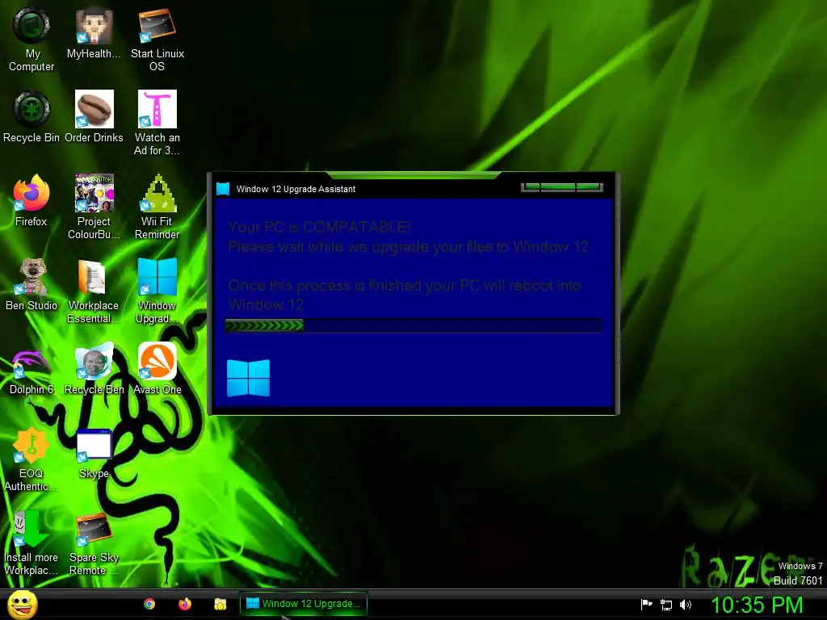Click the Window 12 Upgrade Assistant title icon
Image resolution: width=827 pixels, height=620 pixels.
point(223,189)
